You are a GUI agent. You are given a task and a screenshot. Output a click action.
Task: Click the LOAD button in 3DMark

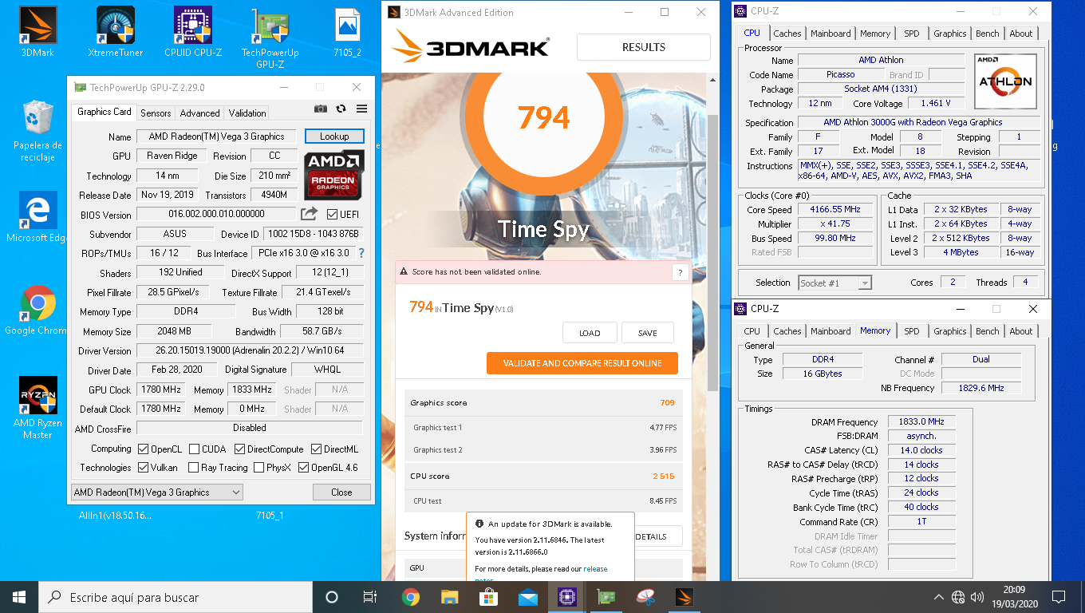pyautogui.click(x=590, y=333)
